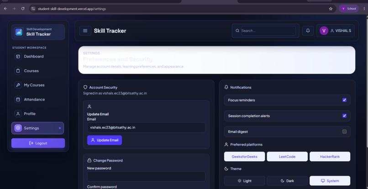Navigate to Attendance

coord(37,99)
